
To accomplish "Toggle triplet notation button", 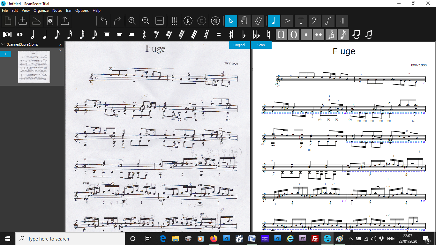I will point(331,34).
